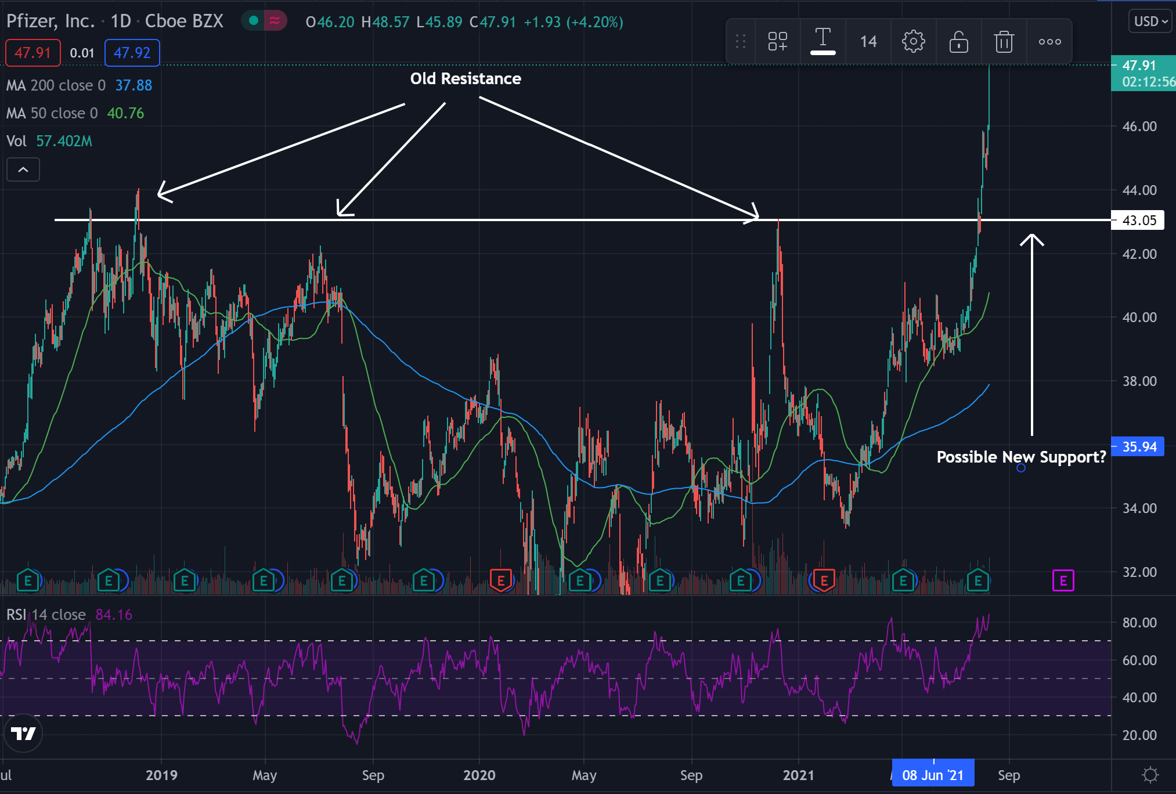Click the Cboe BZX exchange label
The height and width of the screenshot is (794, 1176).
pyautogui.click(x=184, y=21)
